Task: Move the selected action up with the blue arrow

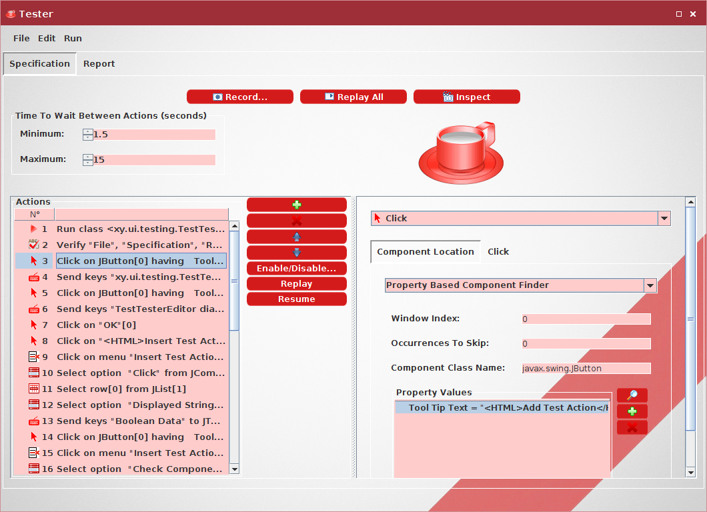Action: [296, 236]
